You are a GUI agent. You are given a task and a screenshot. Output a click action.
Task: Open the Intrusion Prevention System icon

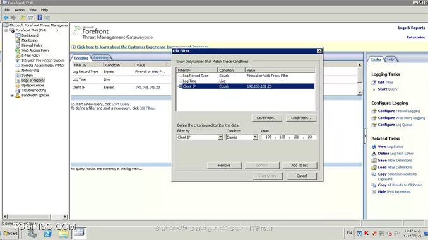click(x=18, y=60)
